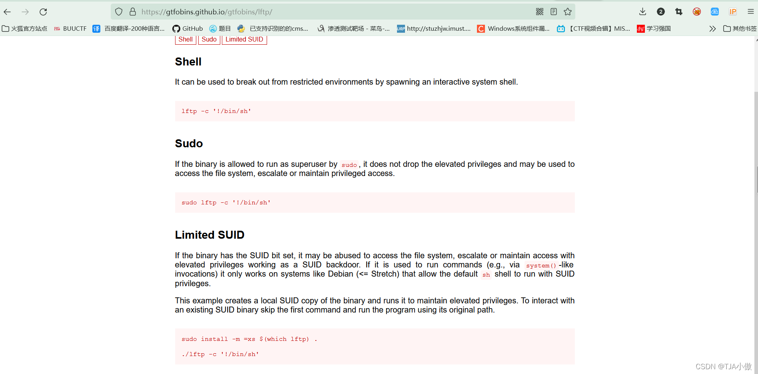758x374 pixels.
Task: Click the Sudo heading
Action: 189,144
